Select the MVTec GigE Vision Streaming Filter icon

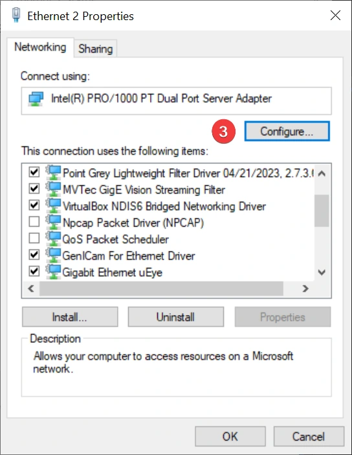click(x=53, y=189)
